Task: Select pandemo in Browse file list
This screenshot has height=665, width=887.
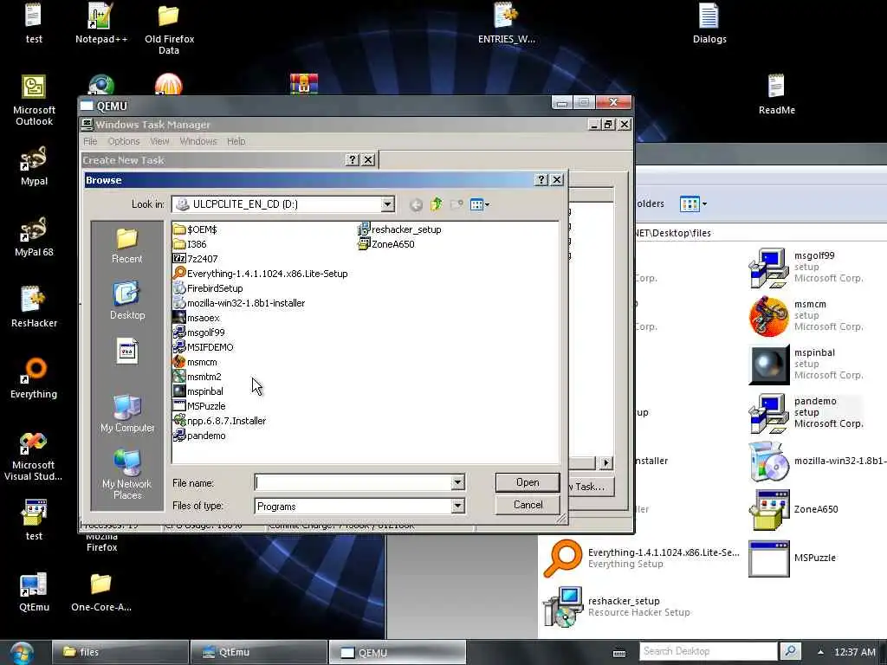Action: pos(199,436)
